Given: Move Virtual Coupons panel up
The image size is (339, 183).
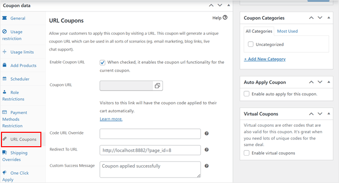Looking at the screenshot, I should (311, 114).
